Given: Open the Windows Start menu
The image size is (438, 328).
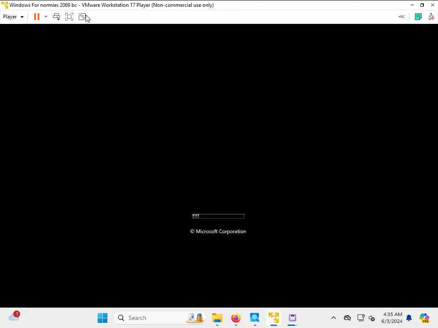Looking at the screenshot, I should pyautogui.click(x=103, y=318).
